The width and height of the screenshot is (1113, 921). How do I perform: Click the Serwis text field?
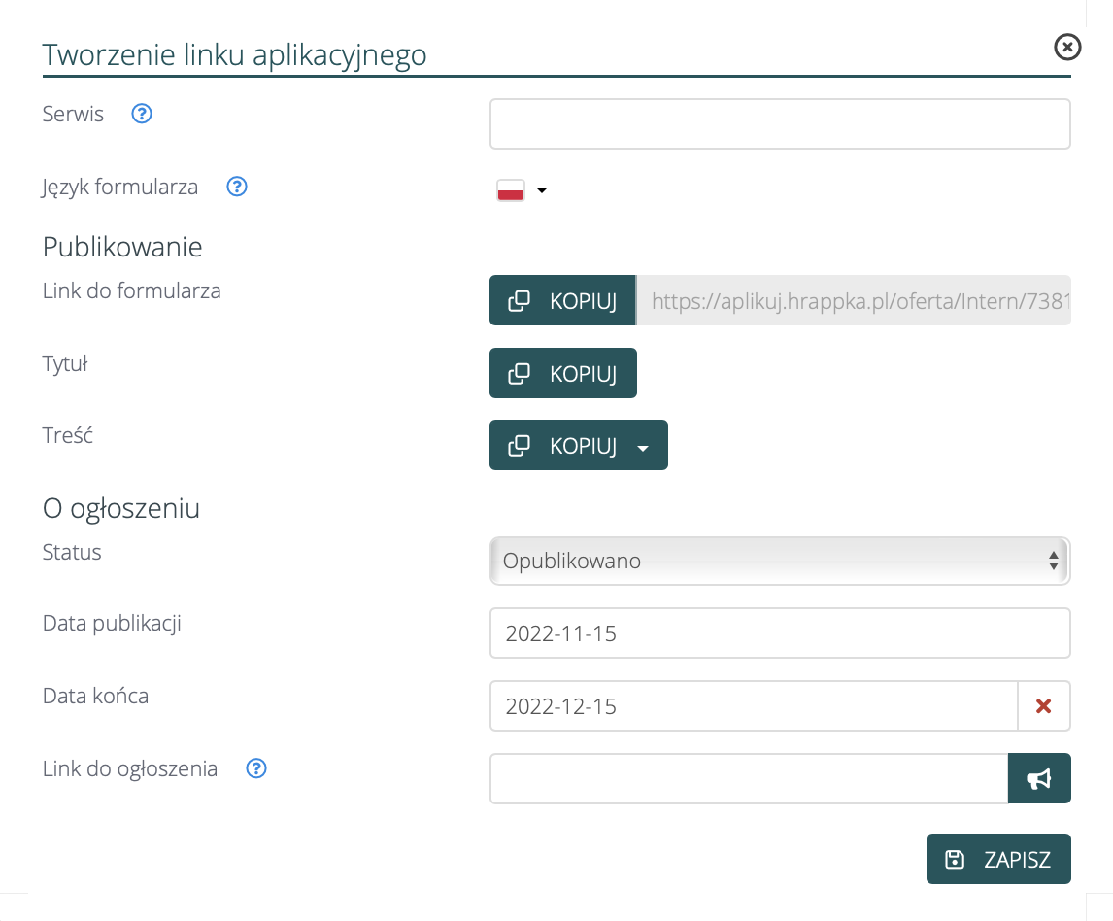tap(779, 123)
